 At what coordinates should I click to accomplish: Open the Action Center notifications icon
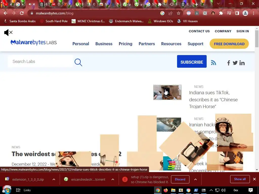[251, 190]
